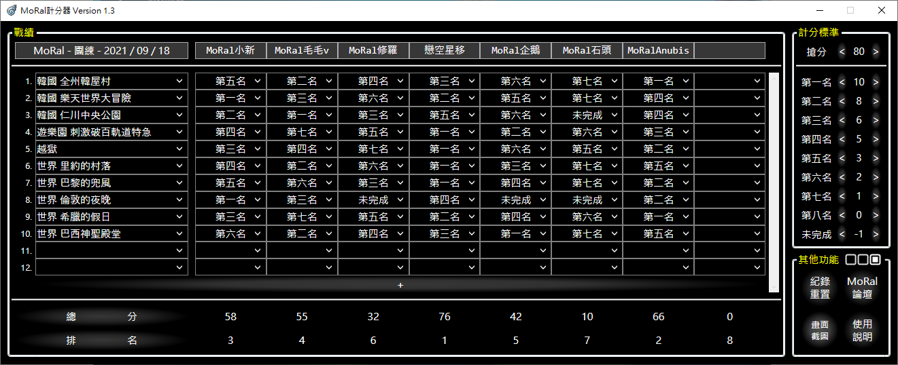Increase points for 第八名
The width and height of the screenshot is (898, 365).
click(x=876, y=215)
